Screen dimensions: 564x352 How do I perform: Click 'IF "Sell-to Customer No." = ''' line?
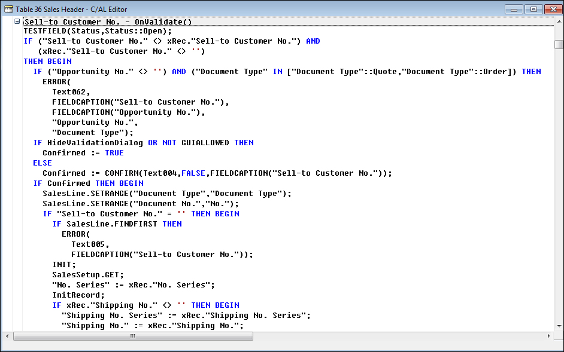[141, 214]
